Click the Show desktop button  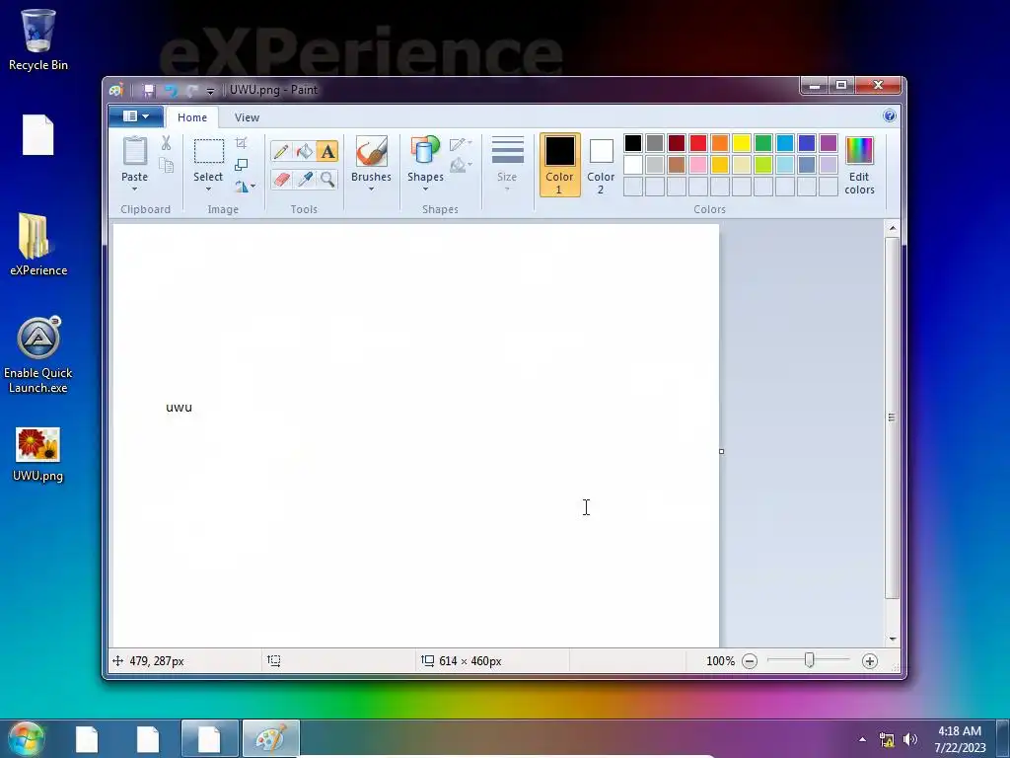point(1003,738)
